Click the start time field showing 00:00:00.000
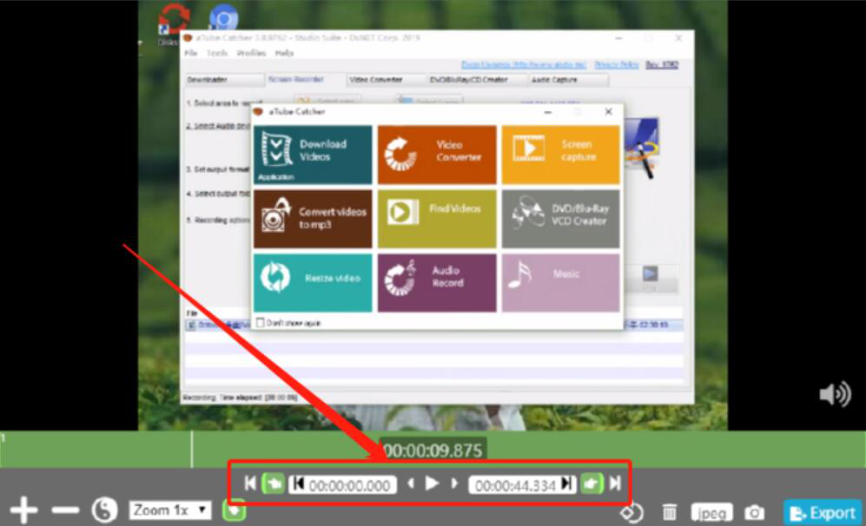 [343, 484]
